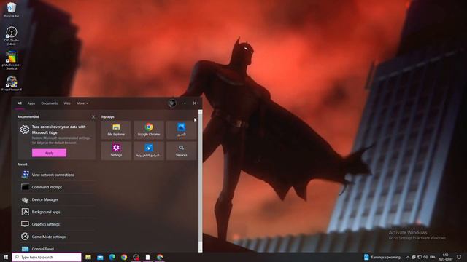Open the Movies & TV tile in Top apps
Viewport: 467px width, 262px height.
point(149,151)
